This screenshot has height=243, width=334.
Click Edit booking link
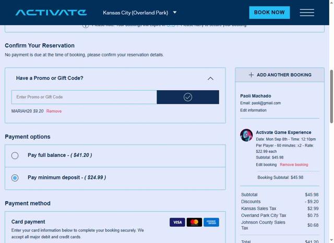coord(266,165)
